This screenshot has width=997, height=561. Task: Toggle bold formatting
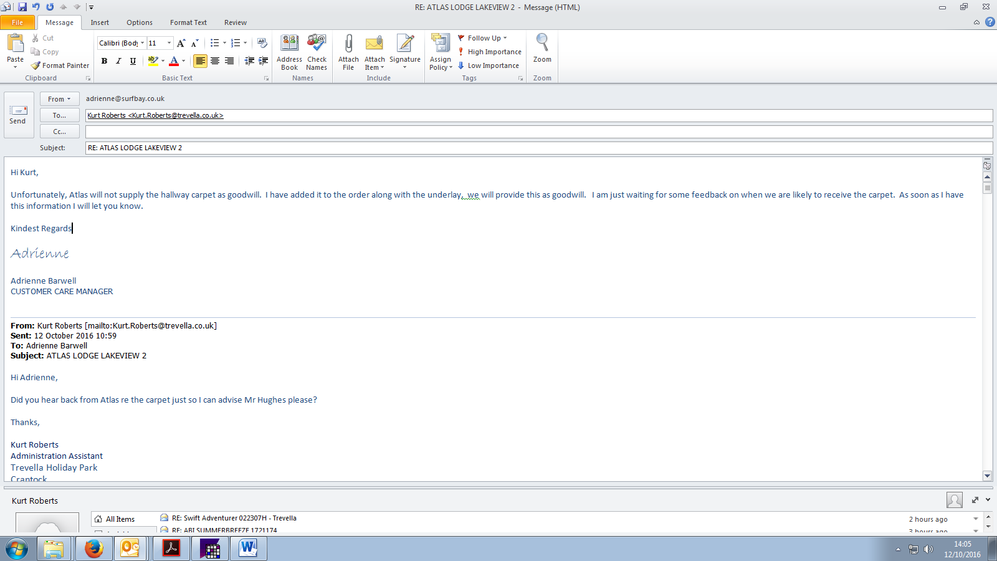tap(104, 61)
